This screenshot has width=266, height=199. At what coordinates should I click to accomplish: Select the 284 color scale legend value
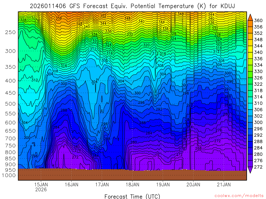258,148
